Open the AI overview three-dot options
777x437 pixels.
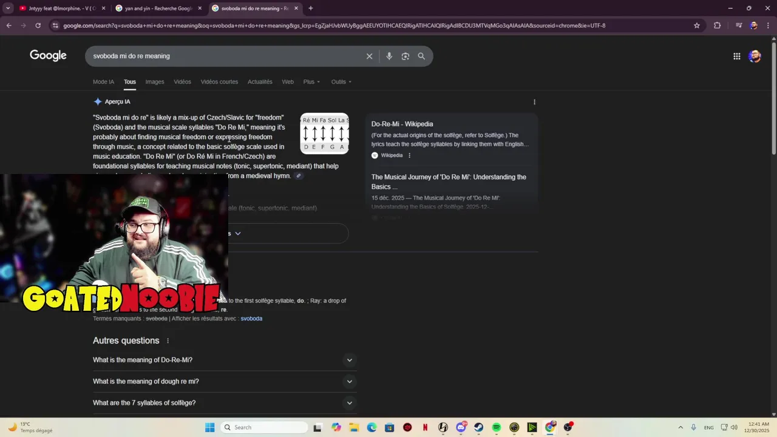[534, 102]
